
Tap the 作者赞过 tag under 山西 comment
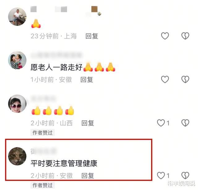[42, 133]
